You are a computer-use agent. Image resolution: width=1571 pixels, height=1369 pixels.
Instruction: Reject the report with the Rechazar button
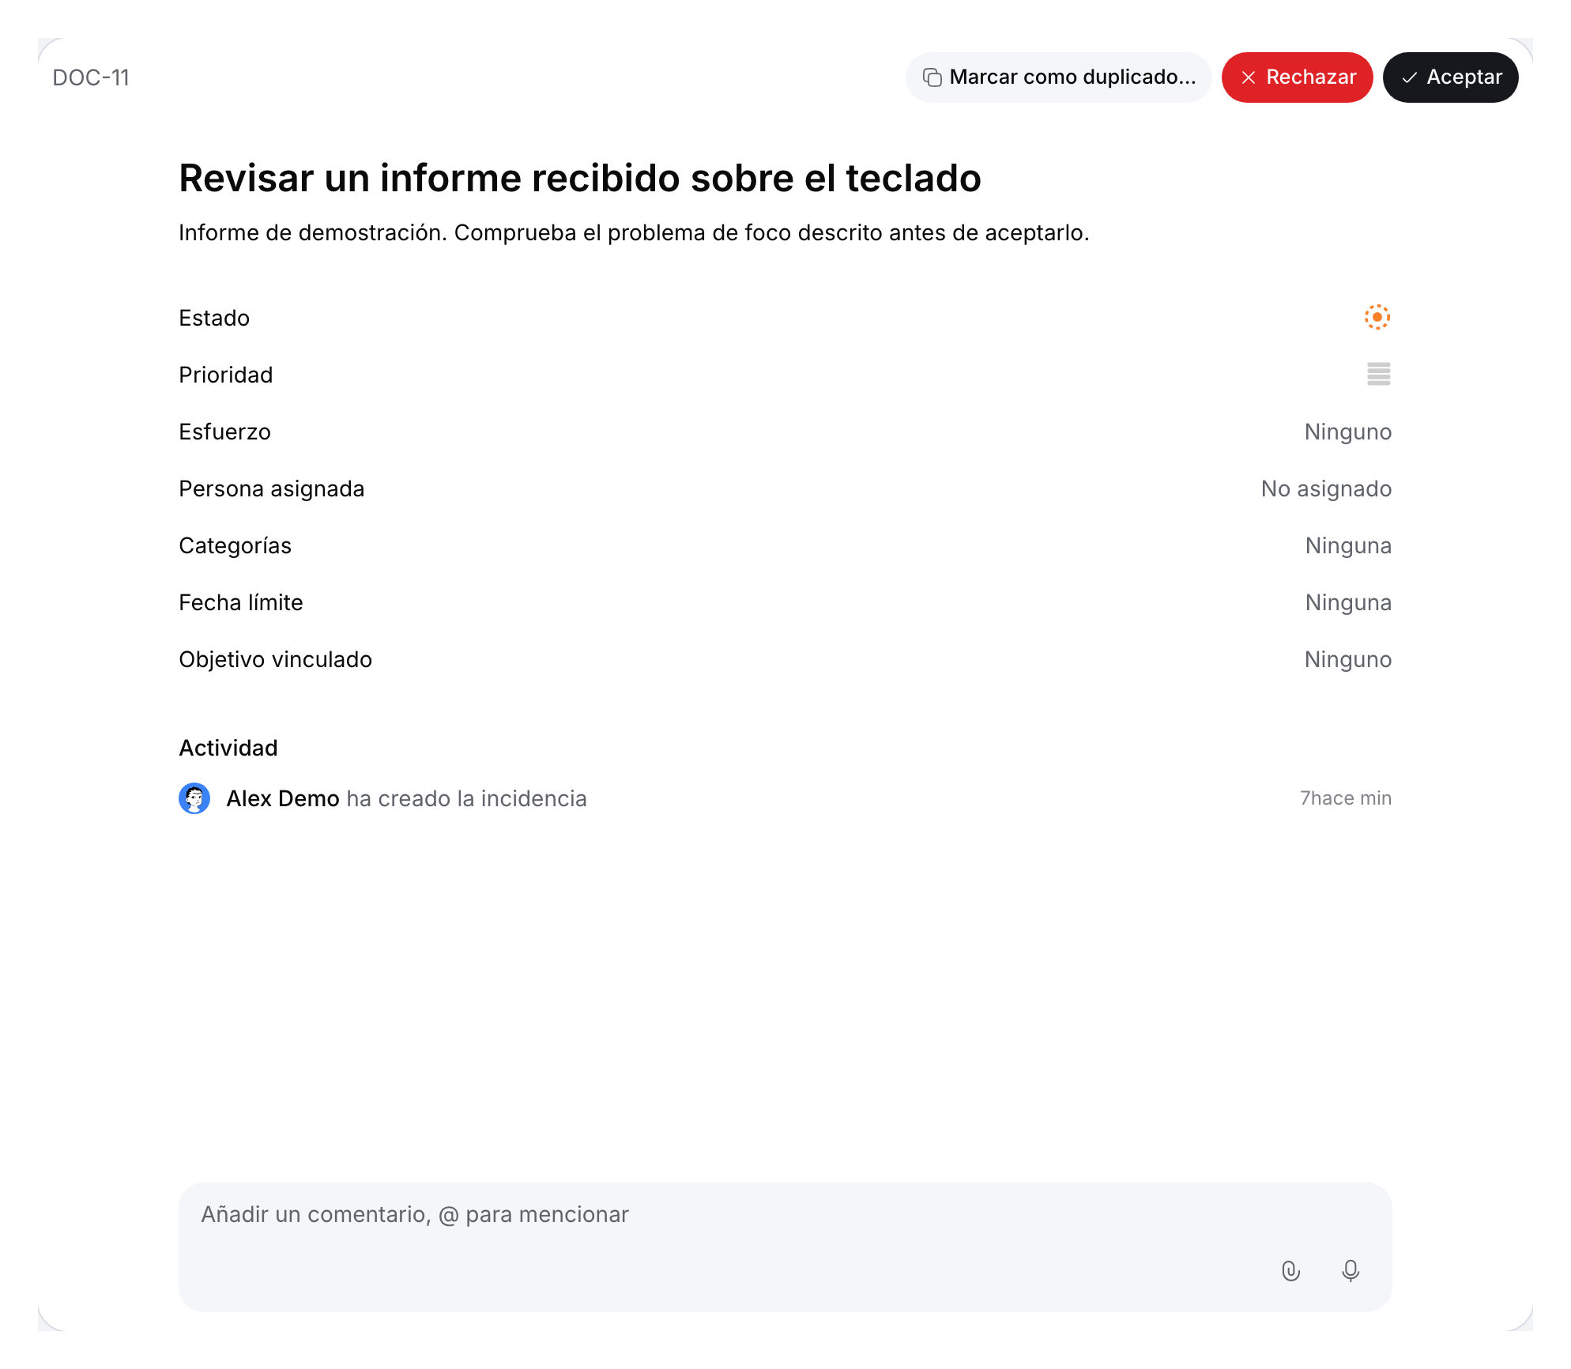(1297, 77)
